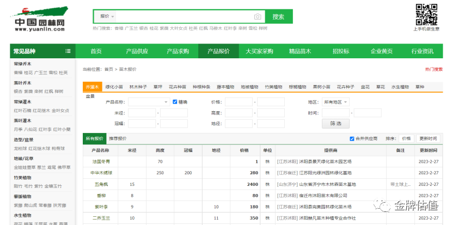Screen dimensions: 452x225
Task: Open supplier 山东省济宁市木林森苗木基地
Action: tap(327, 184)
